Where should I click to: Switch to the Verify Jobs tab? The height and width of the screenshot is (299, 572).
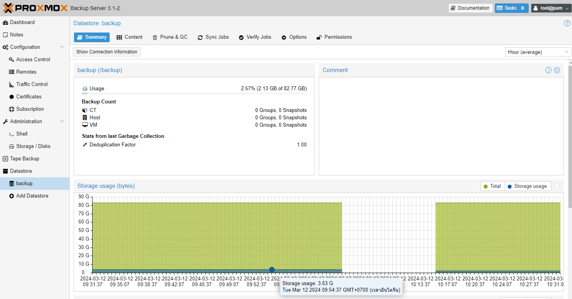click(x=255, y=37)
